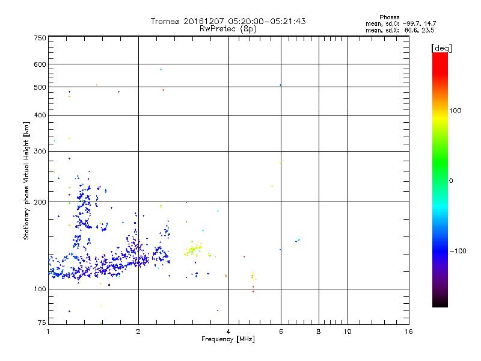Click the x-axis tick label '6'
Screen dimensions: 481x361
coord(281,332)
